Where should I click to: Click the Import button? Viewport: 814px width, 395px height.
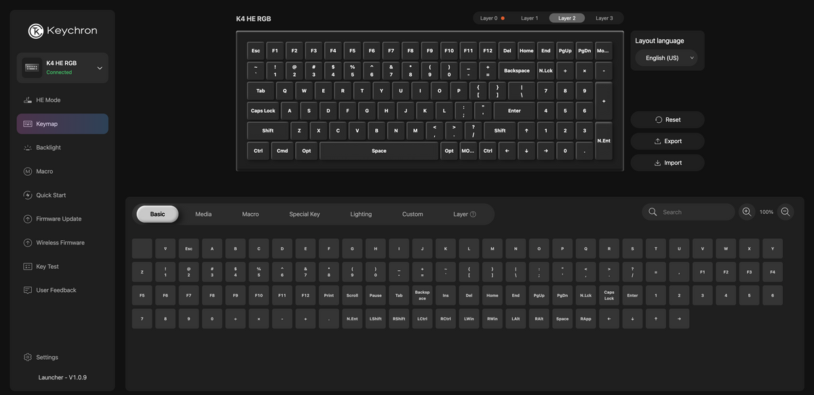tap(667, 163)
